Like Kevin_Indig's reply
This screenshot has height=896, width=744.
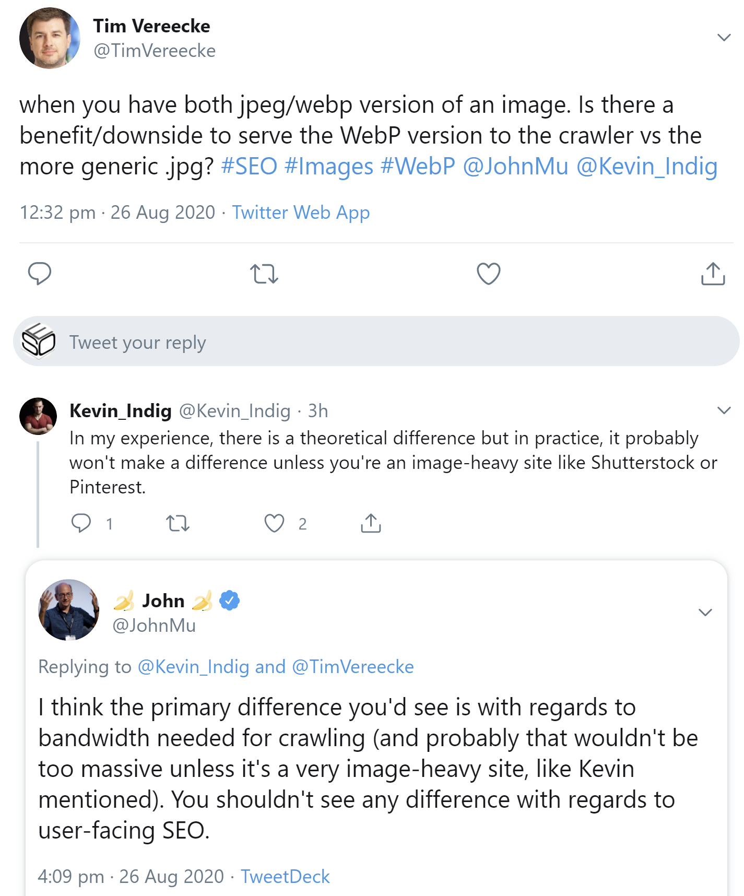pyautogui.click(x=274, y=524)
